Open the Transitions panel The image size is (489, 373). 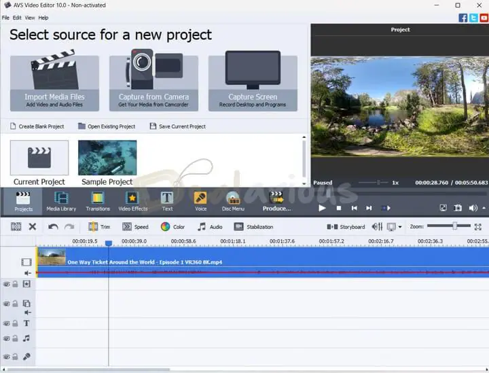click(x=98, y=202)
